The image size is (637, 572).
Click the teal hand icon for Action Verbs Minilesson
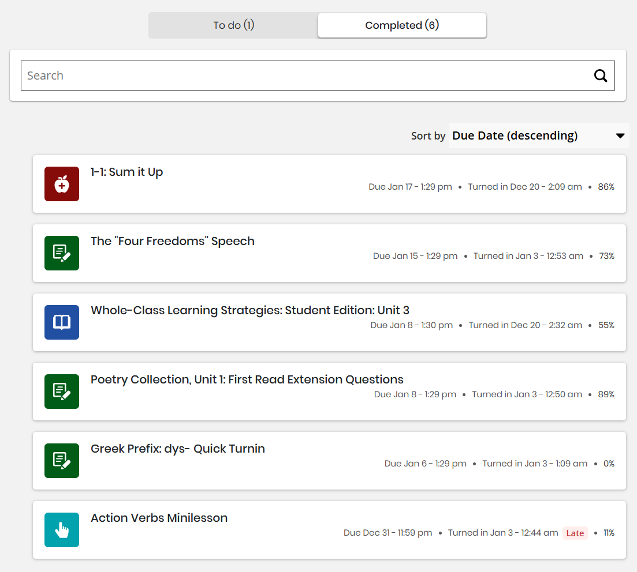click(x=62, y=530)
